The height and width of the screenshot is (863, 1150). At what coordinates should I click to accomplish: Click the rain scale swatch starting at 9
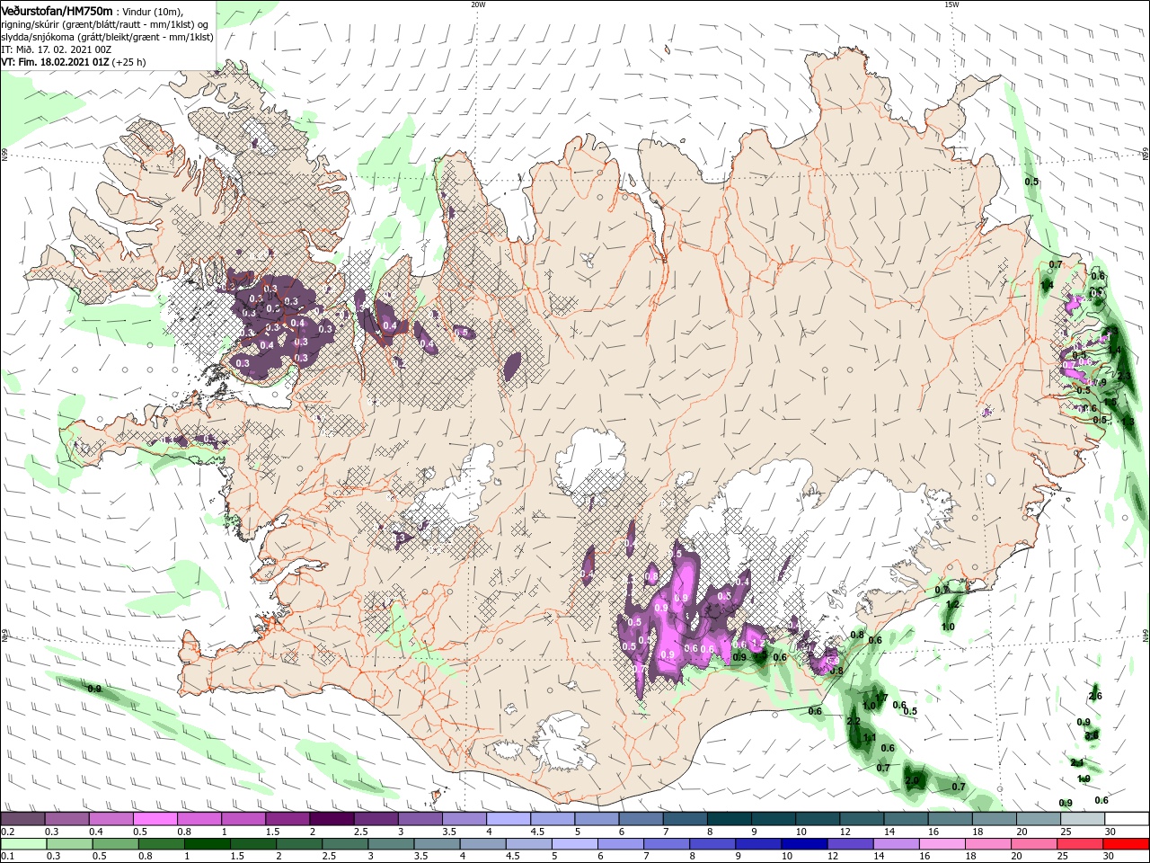point(757,844)
